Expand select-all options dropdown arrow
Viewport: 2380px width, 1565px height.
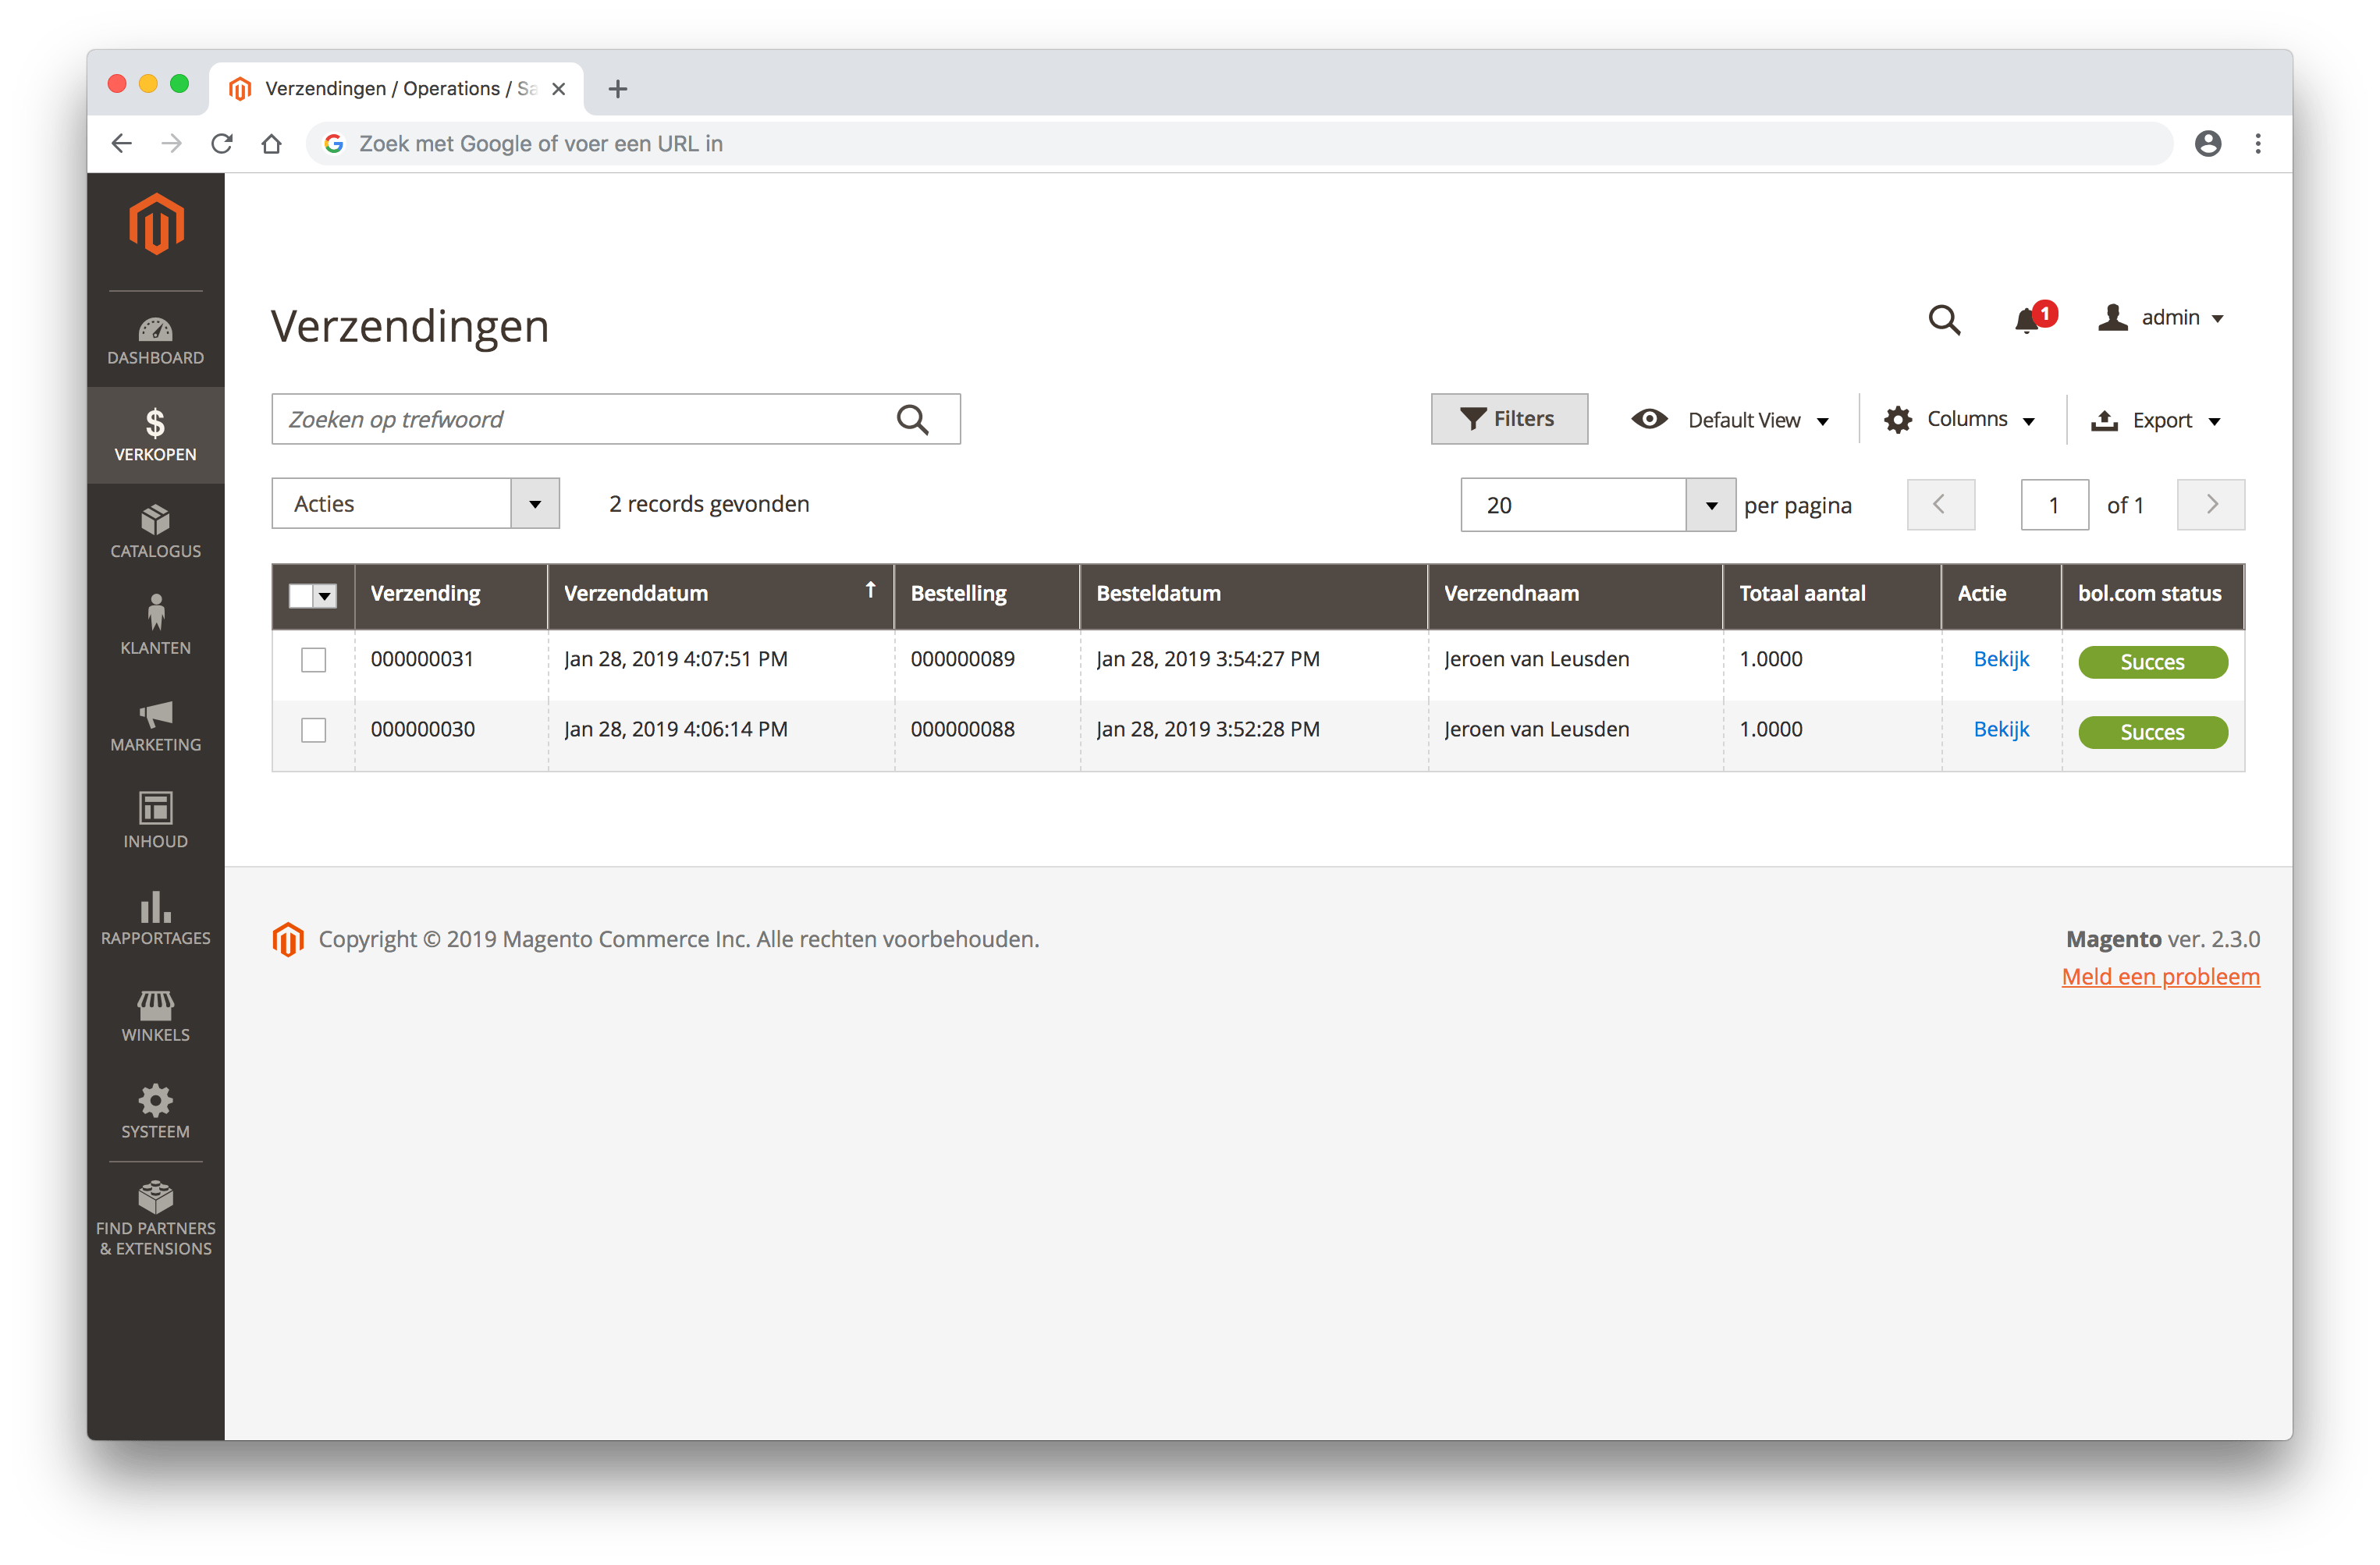325,596
